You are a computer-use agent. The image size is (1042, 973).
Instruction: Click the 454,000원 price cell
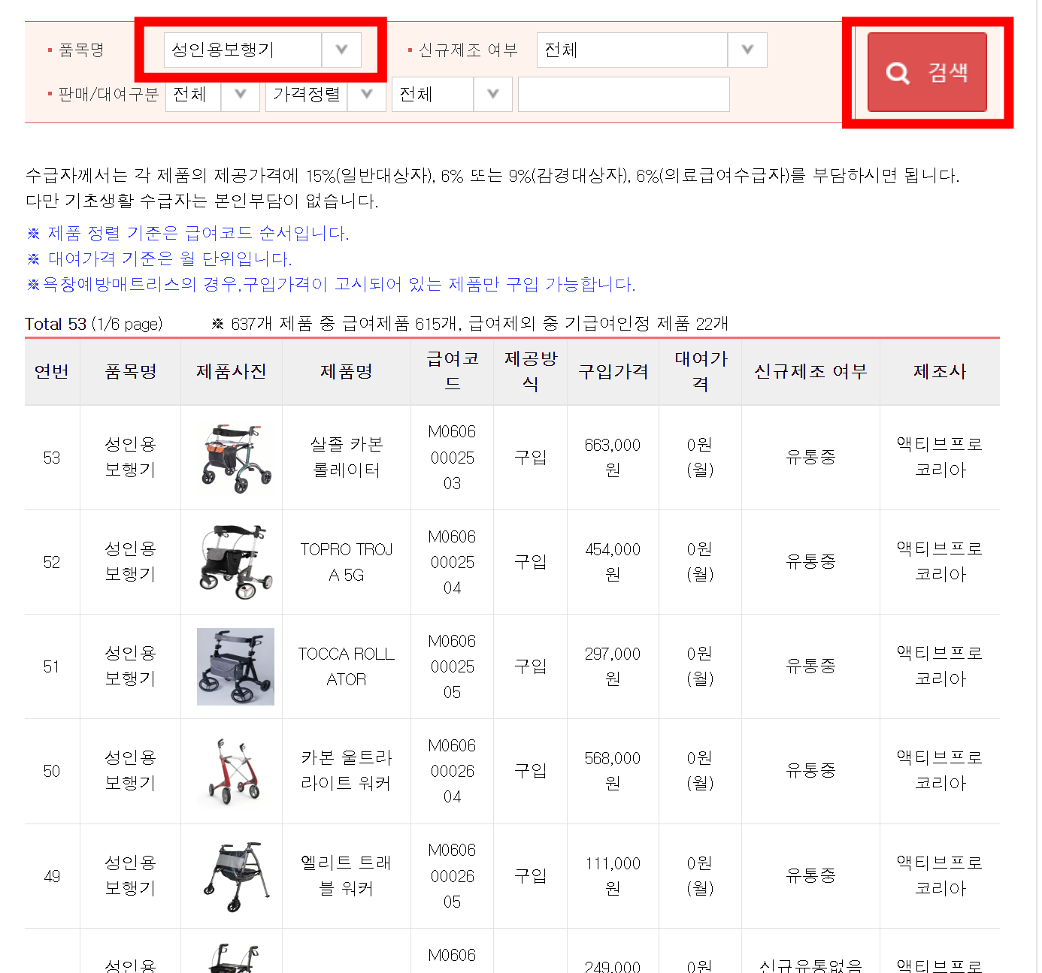(613, 561)
